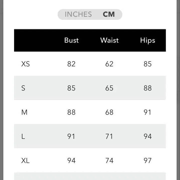
Task: Click the Hips column header
Action: 148,41
